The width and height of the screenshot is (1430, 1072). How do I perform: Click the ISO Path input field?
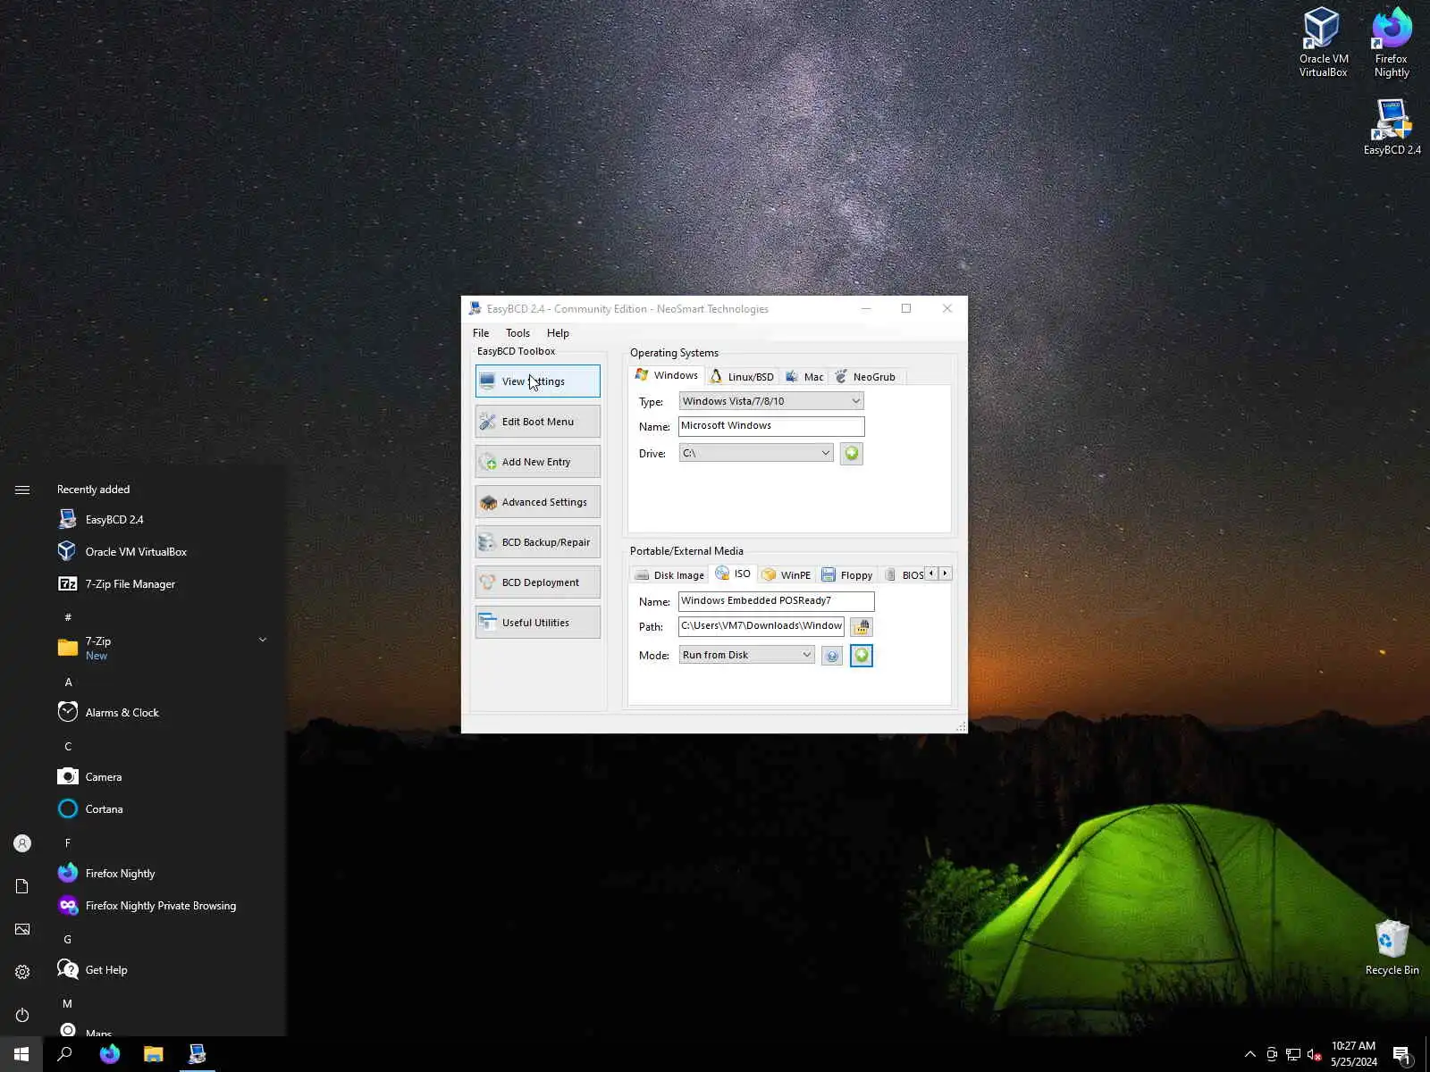click(x=761, y=626)
